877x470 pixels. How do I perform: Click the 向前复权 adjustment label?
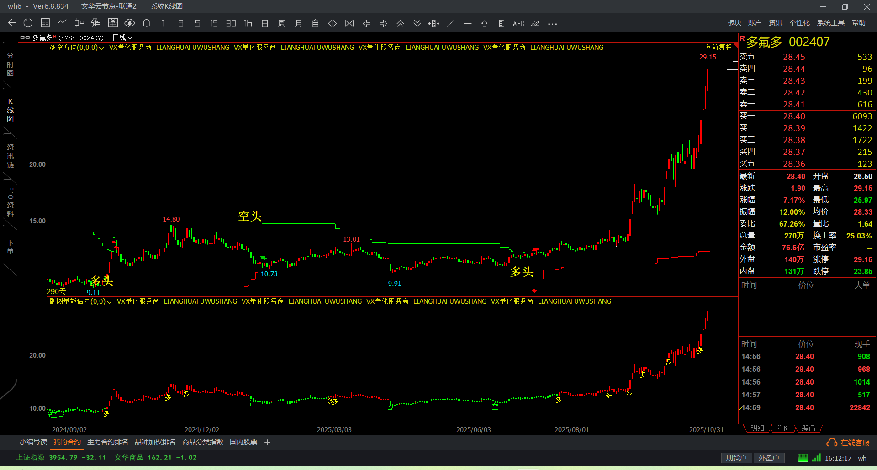[x=719, y=48]
